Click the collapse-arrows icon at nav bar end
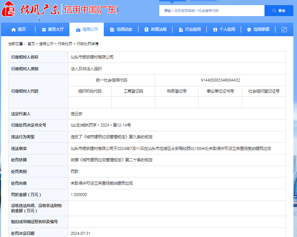297x237 pixels. click(x=284, y=30)
